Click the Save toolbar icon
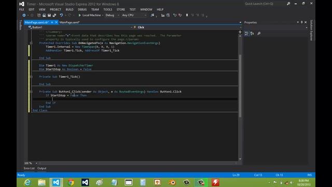Image resolution: width=332 pixels, height=187 pixels. coord(49,15)
